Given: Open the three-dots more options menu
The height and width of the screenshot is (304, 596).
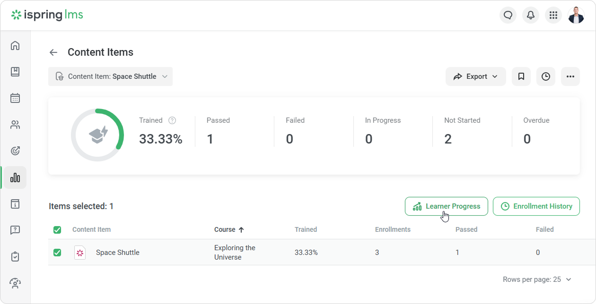Looking at the screenshot, I should [570, 76].
